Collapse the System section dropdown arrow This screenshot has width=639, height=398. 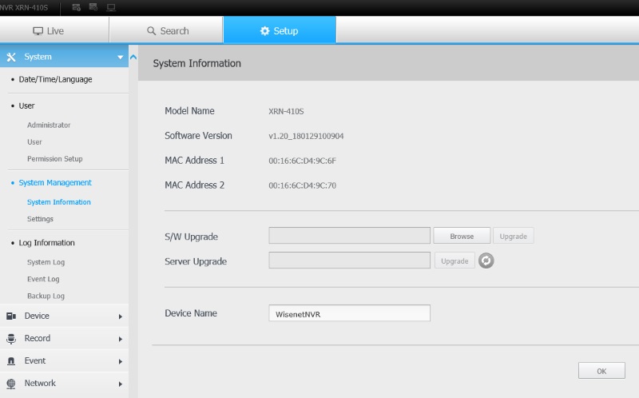pyautogui.click(x=120, y=58)
